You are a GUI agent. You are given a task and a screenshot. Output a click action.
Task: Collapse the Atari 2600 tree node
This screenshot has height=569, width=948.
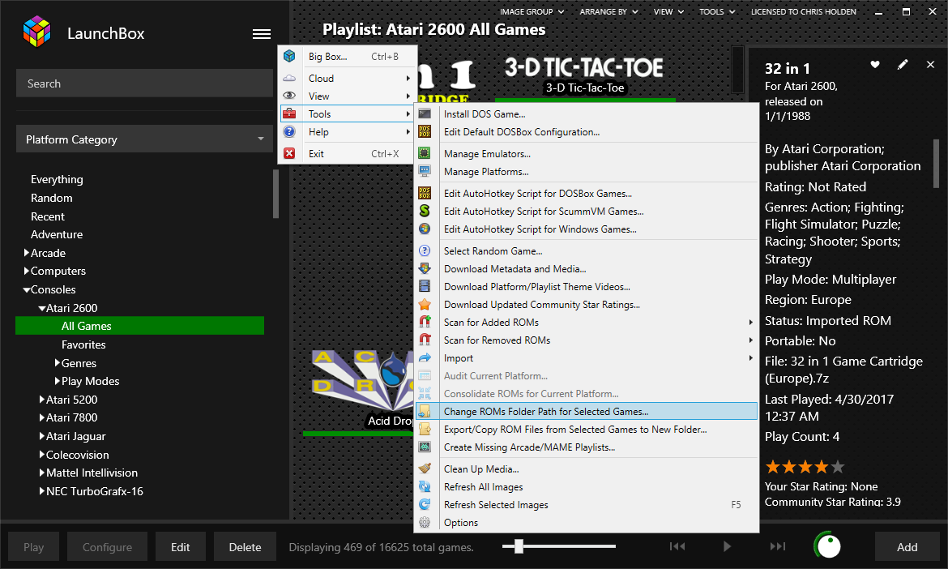click(x=41, y=308)
